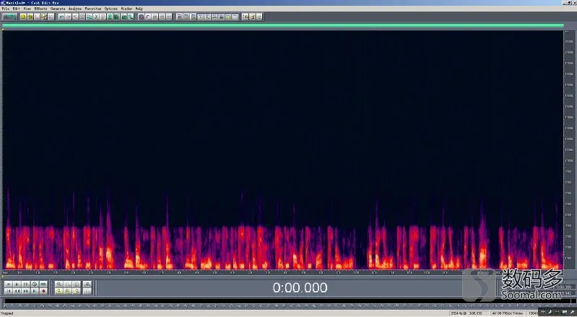
Task: Click the Paste toolbar icon
Action: pos(103,17)
